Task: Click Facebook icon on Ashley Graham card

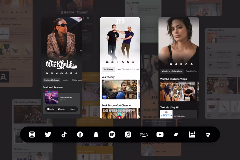Action: click(186, 64)
